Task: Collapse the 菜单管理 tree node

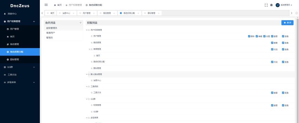Action: point(89,49)
